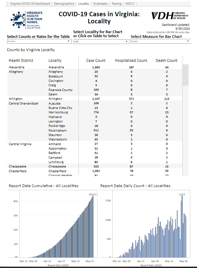Open the Virginia COVID-19 Dashboard tab

(x=30, y=4)
